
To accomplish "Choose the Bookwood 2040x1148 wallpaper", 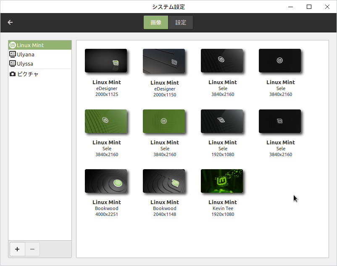I will pos(164,181).
